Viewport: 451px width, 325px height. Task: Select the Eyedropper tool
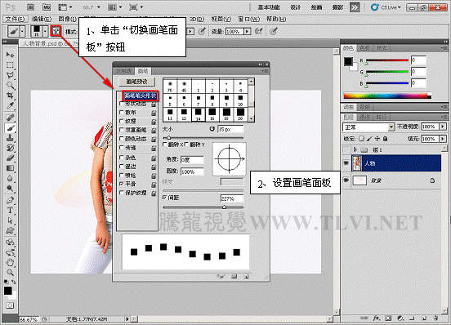pyautogui.click(x=10, y=105)
